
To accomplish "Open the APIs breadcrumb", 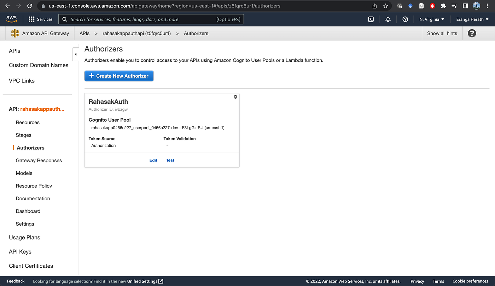I will (x=85, y=34).
